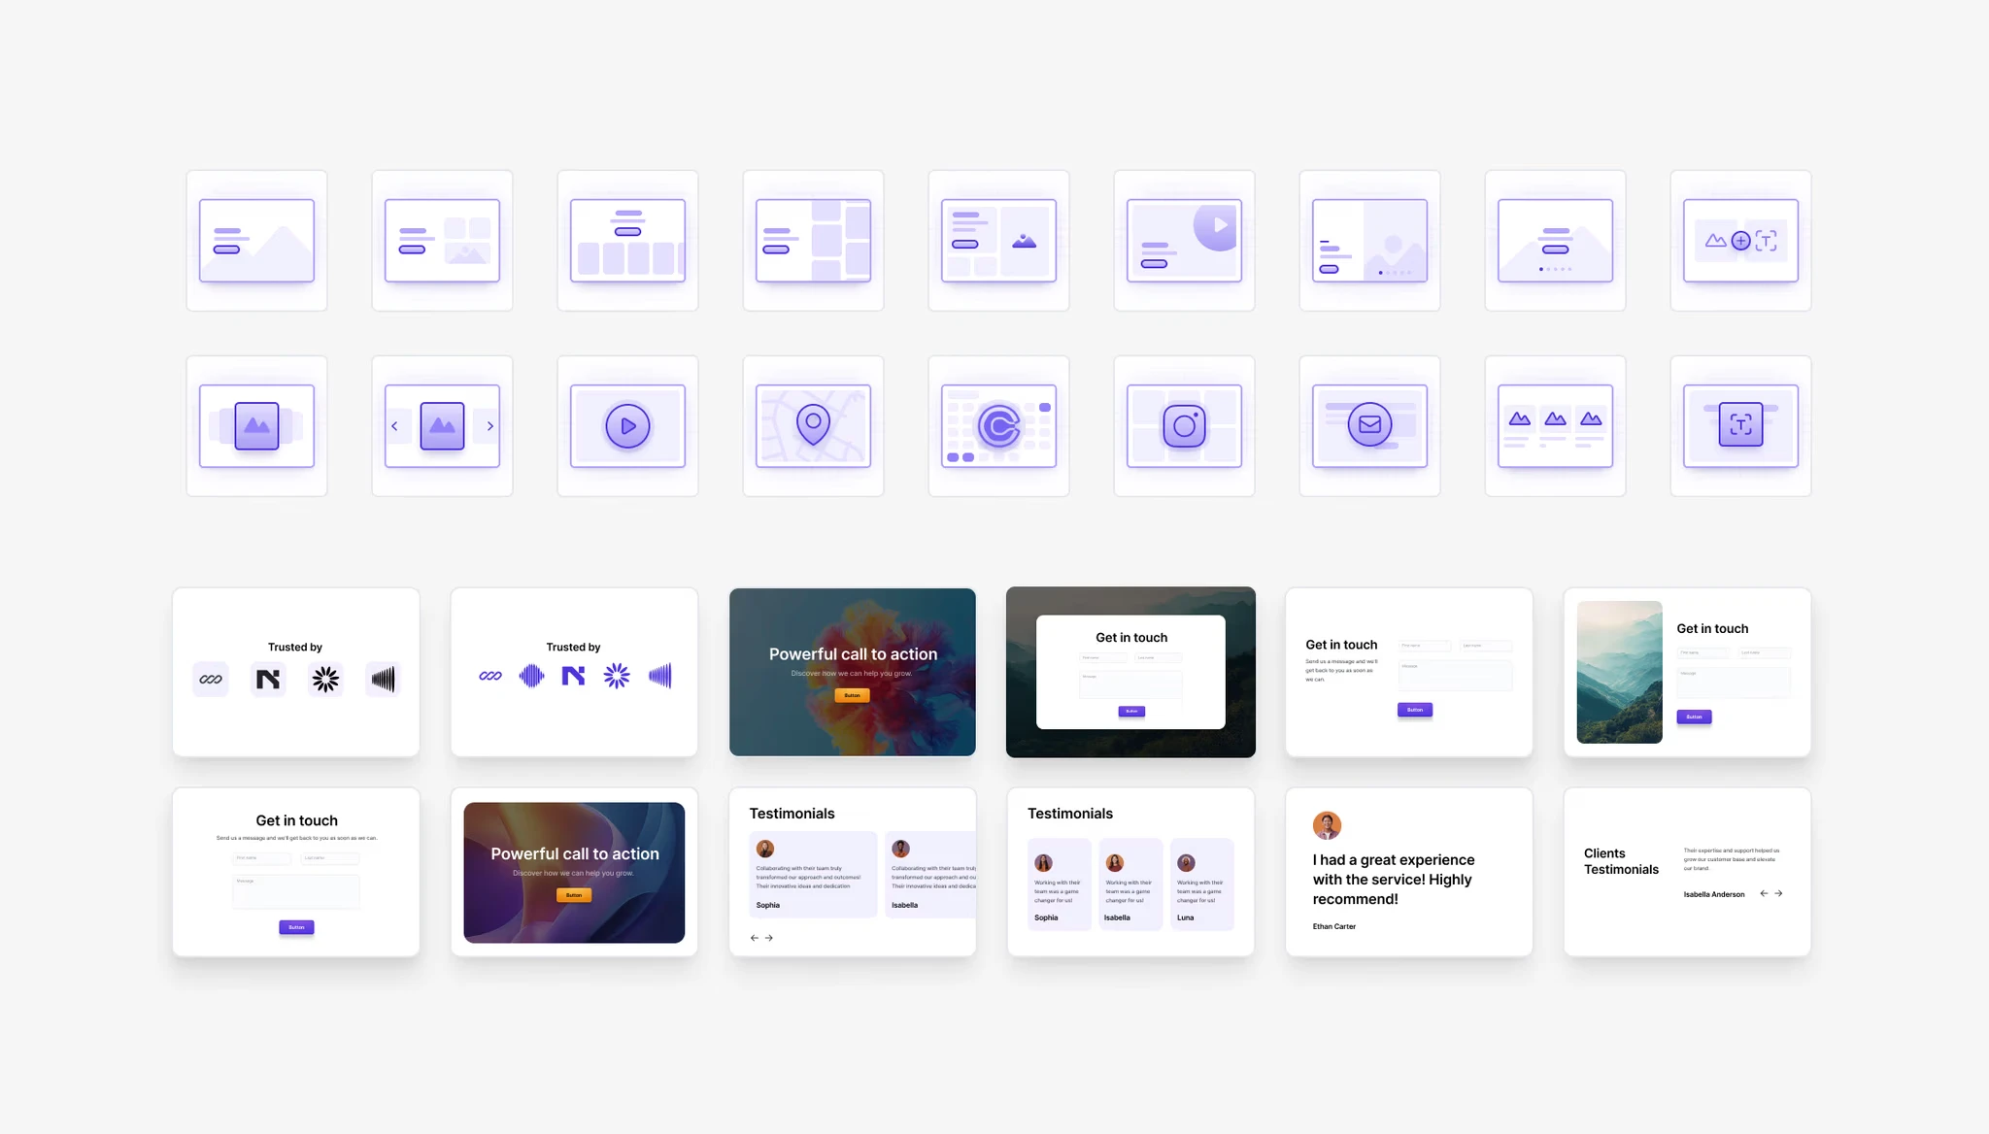The image size is (1989, 1134).
Task: Select the three-images feature row tile
Action: click(x=1555, y=426)
